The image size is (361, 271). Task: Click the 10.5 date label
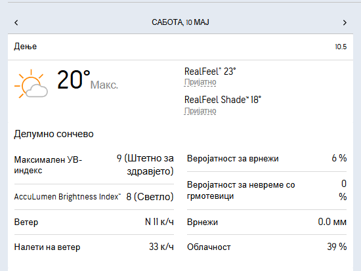[x=341, y=47]
